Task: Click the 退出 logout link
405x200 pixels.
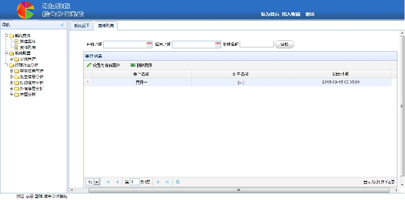Action: point(310,15)
